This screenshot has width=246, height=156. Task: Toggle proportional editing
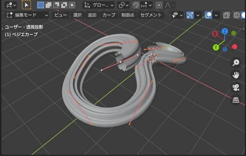[159, 5]
